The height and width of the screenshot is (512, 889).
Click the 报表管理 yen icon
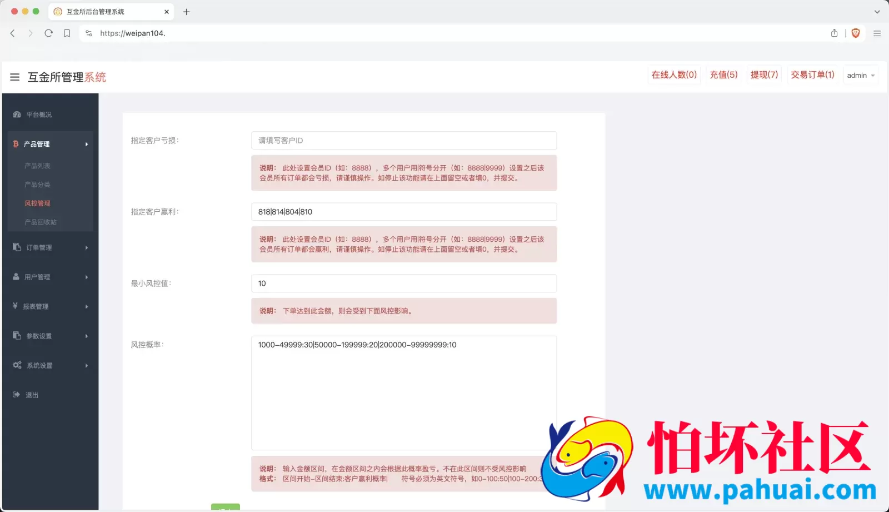[x=15, y=306]
